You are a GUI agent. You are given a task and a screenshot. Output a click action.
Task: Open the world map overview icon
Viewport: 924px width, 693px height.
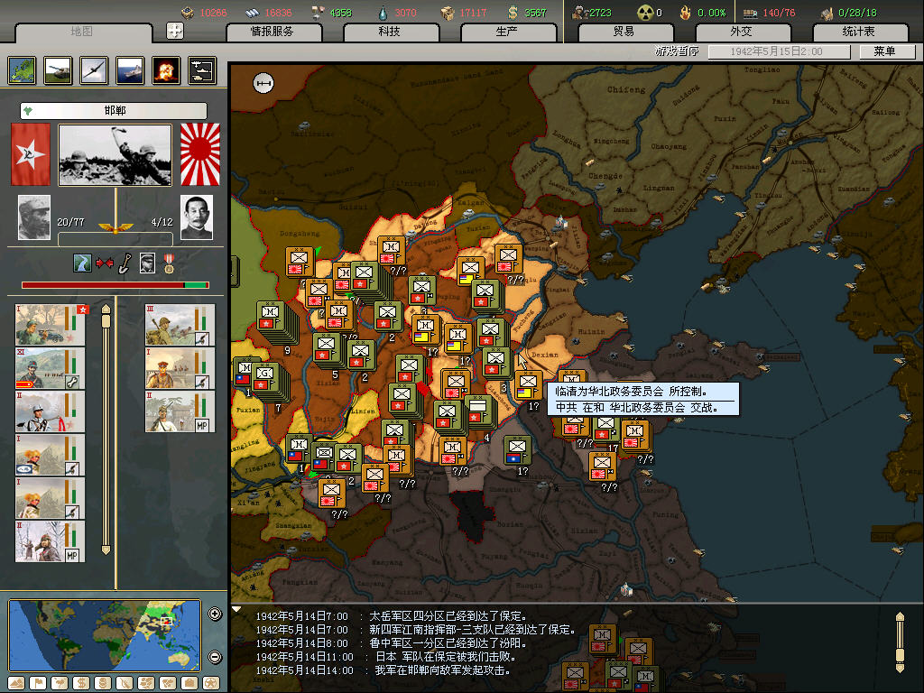coord(23,70)
